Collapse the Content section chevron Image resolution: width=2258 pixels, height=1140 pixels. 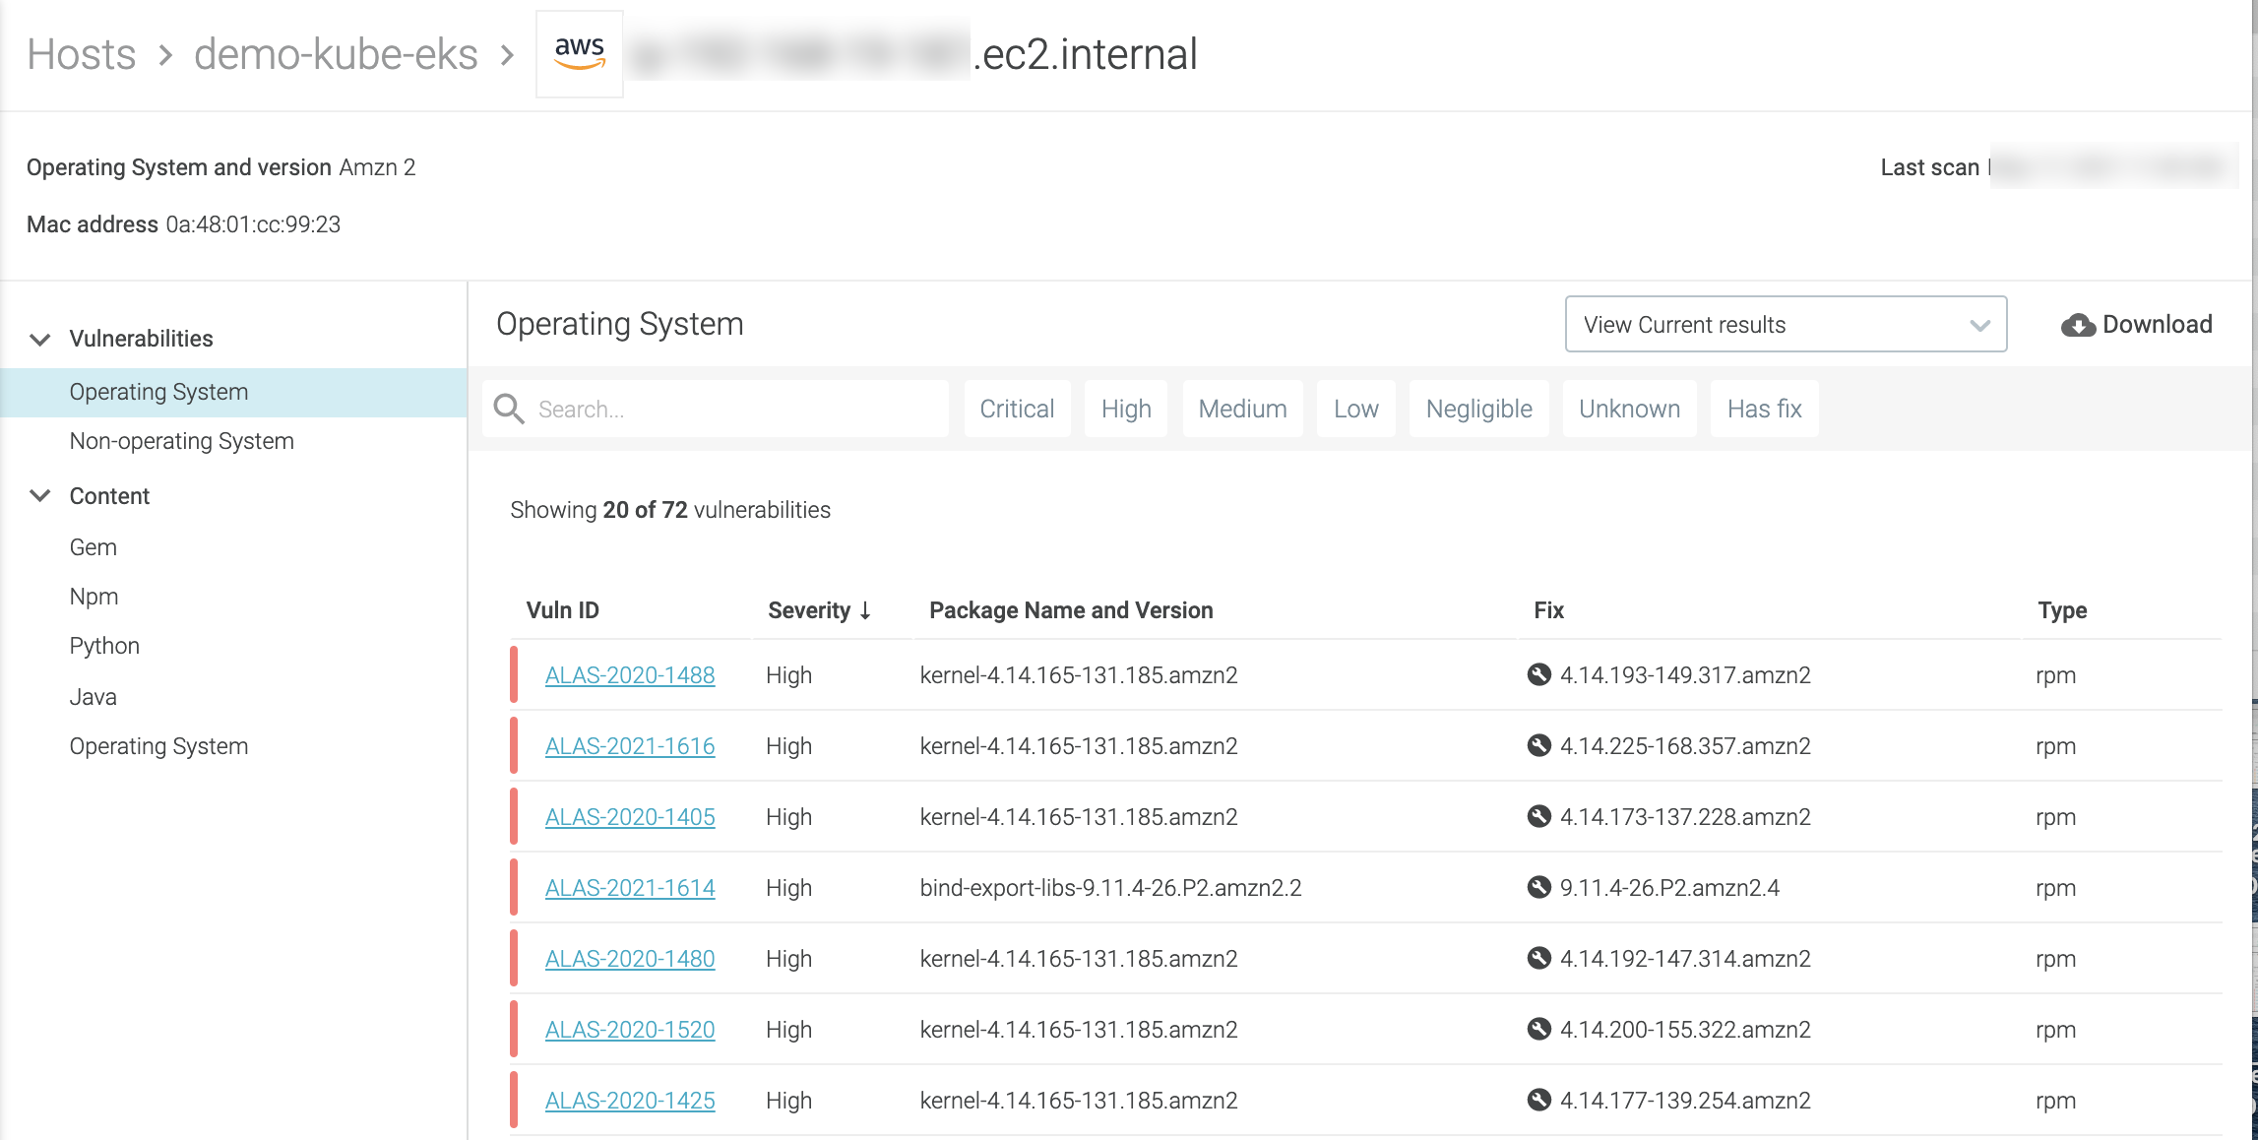coord(39,495)
